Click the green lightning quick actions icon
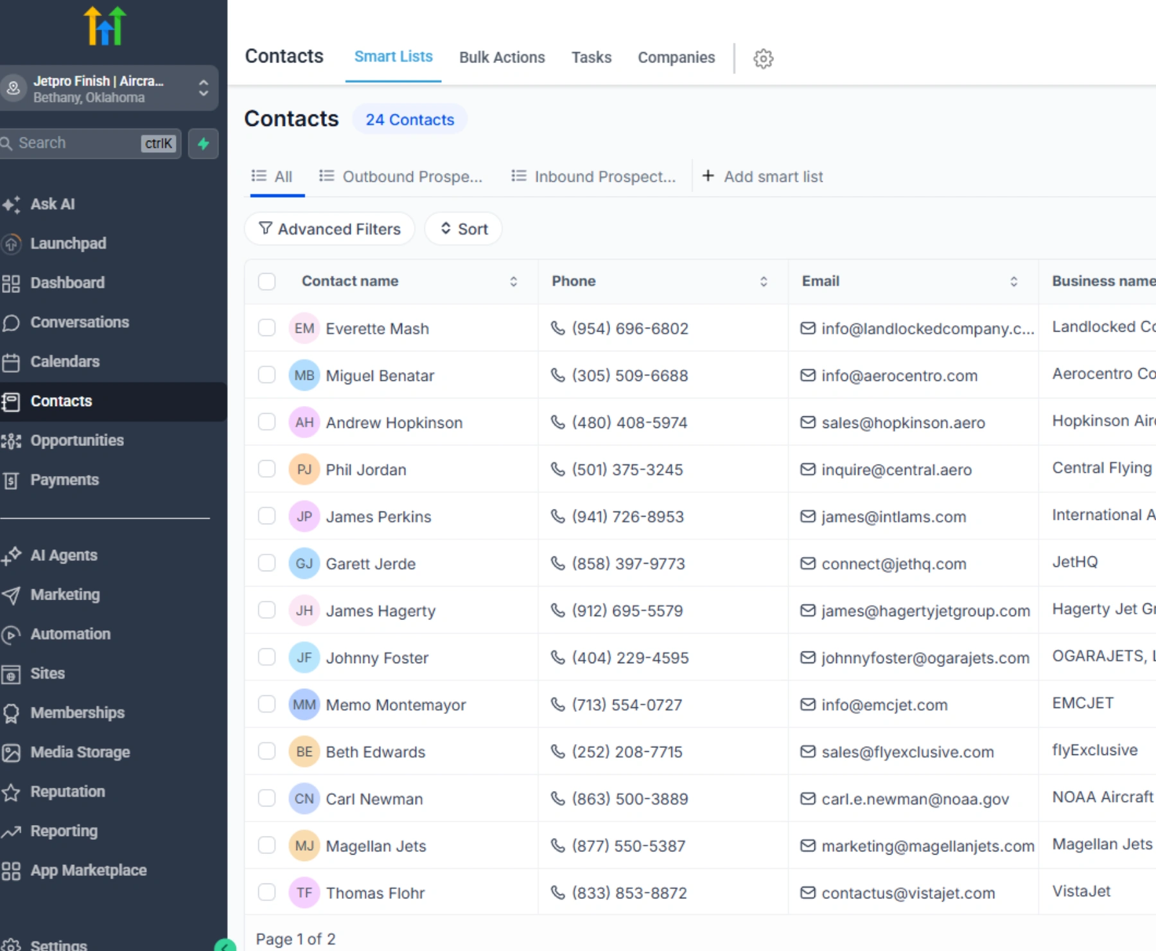This screenshot has height=951, width=1156. click(x=203, y=143)
